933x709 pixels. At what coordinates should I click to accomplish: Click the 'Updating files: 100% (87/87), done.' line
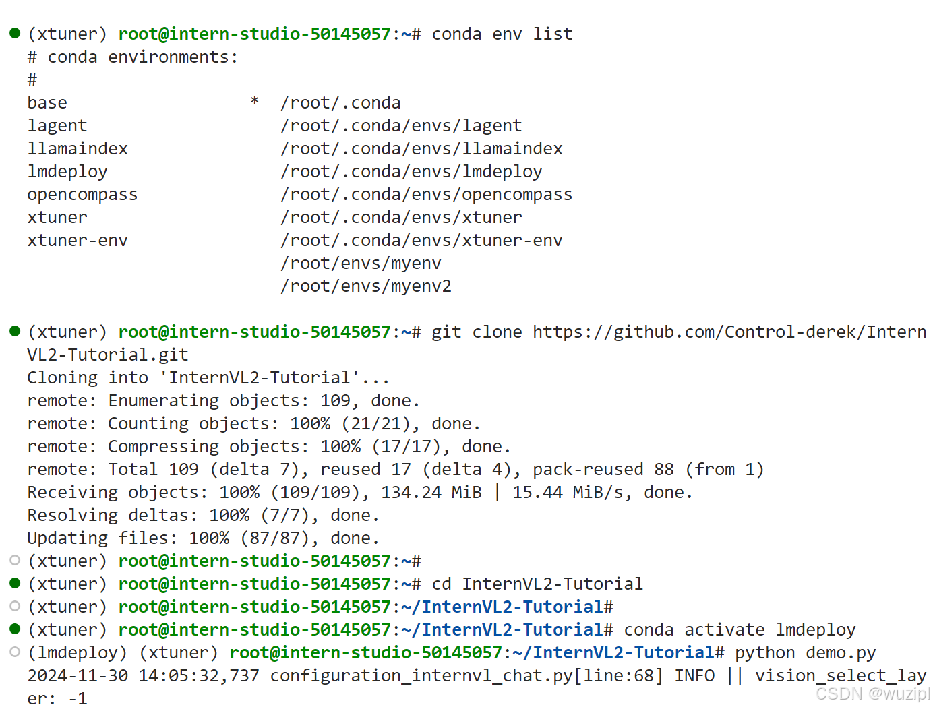(x=204, y=538)
